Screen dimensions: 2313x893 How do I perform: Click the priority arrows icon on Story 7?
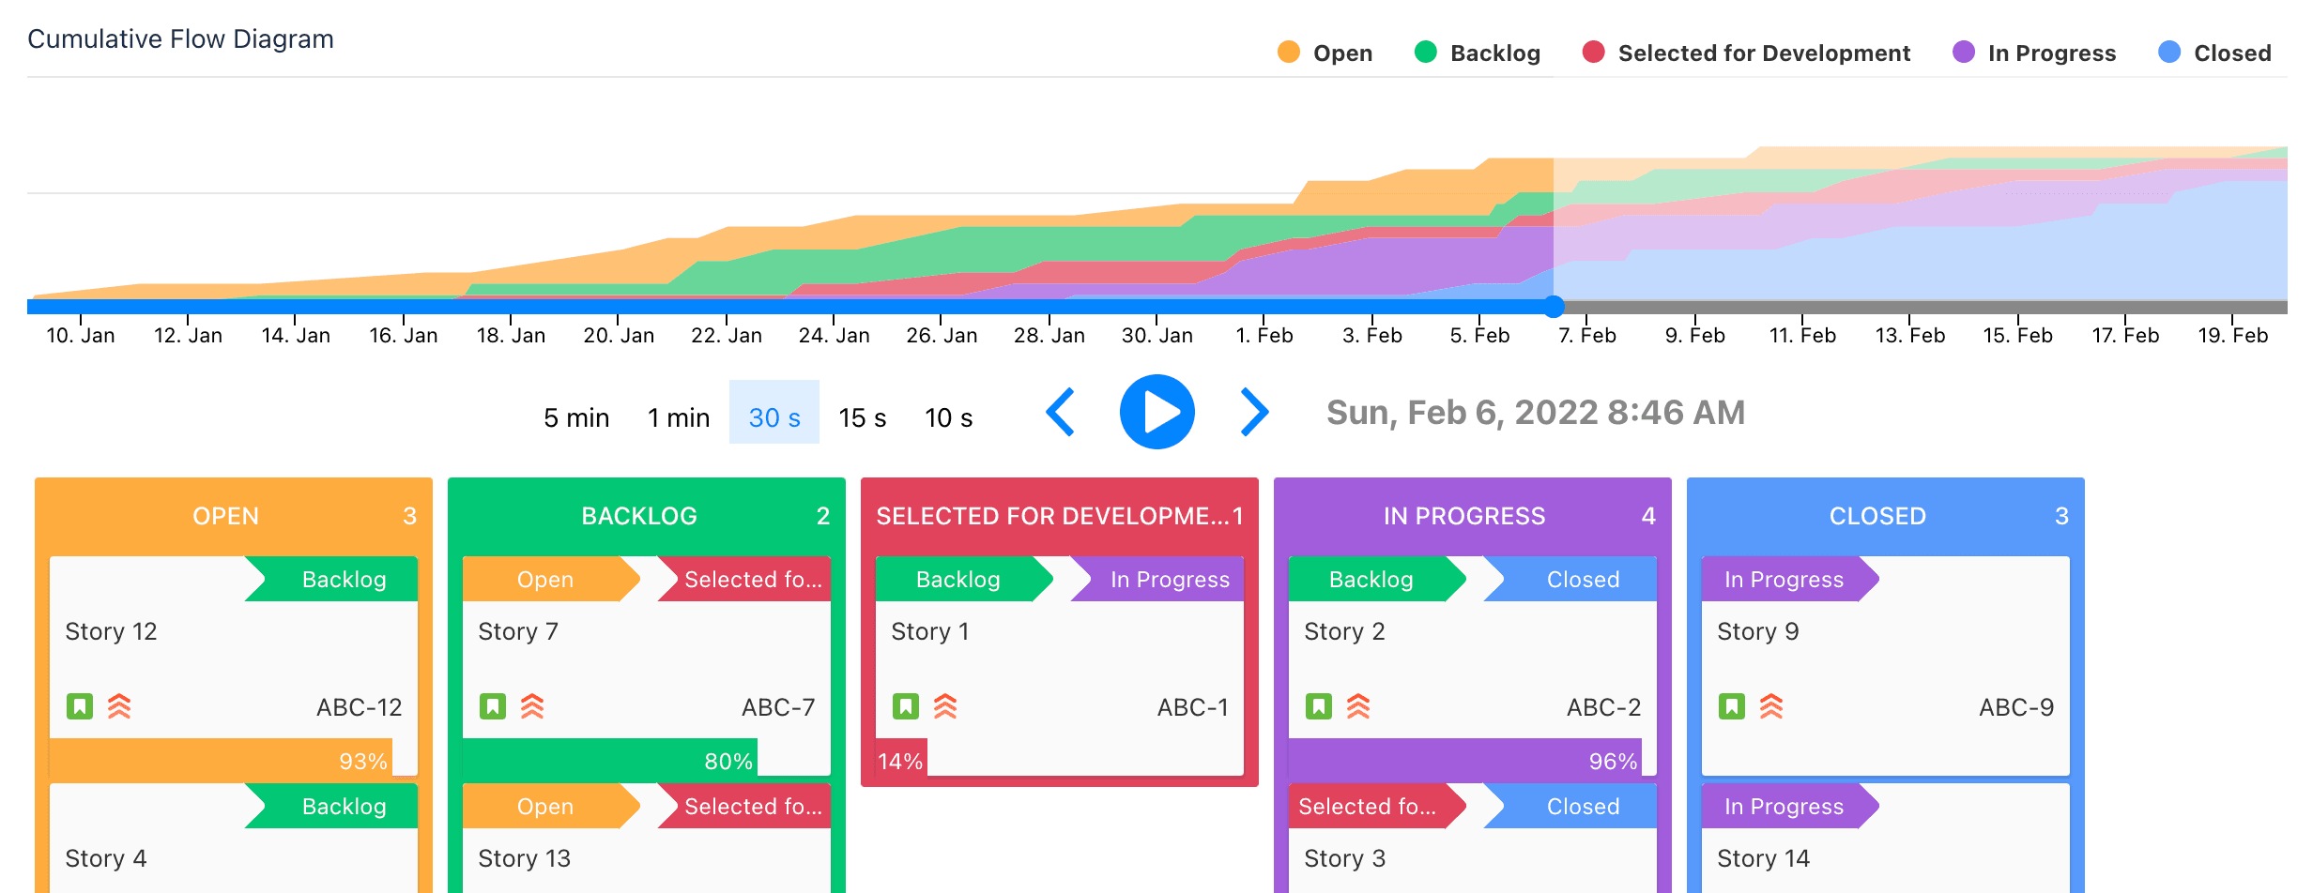(x=532, y=706)
